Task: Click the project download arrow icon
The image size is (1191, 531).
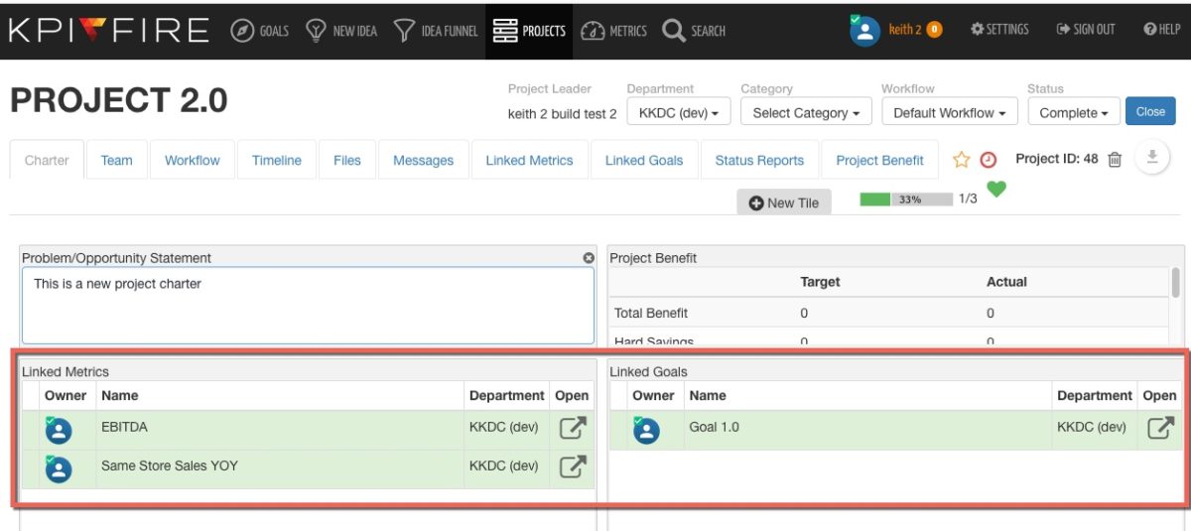Action: [1151, 158]
